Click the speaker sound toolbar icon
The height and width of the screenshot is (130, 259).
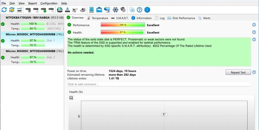click(123, 10)
